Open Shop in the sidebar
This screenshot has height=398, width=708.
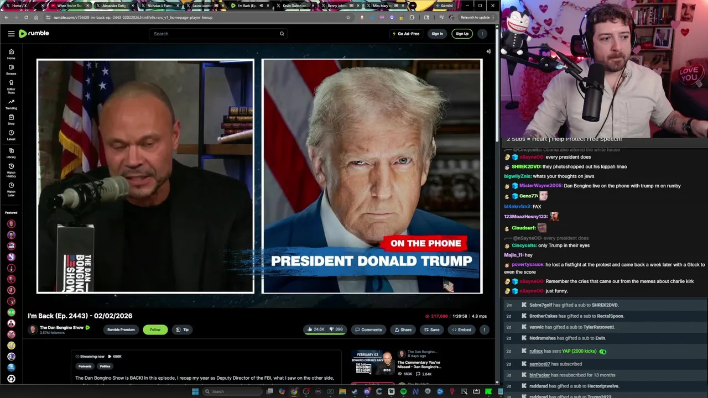(x=11, y=120)
